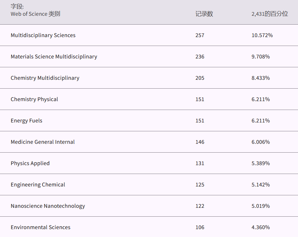The width and height of the screenshot is (298, 237).
Task: Click the 8.433% percentage for Chemistry Multidisciplinary
Action: pyautogui.click(x=261, y=78)
